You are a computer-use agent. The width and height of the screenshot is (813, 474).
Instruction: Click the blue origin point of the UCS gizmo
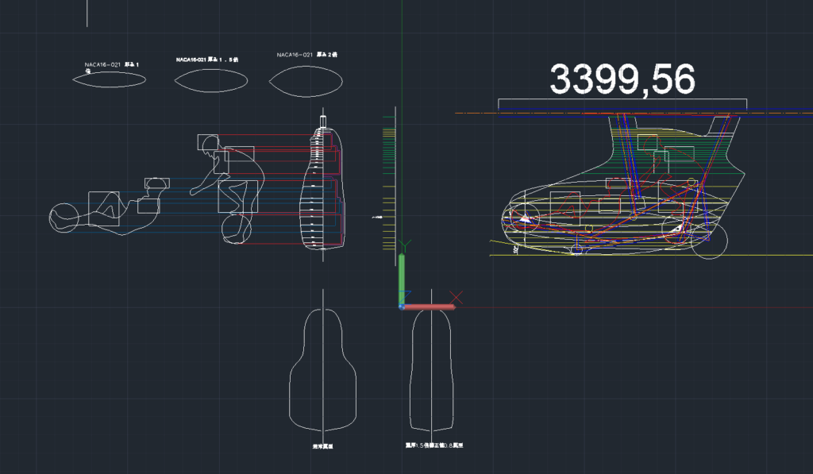pos(402,306)
